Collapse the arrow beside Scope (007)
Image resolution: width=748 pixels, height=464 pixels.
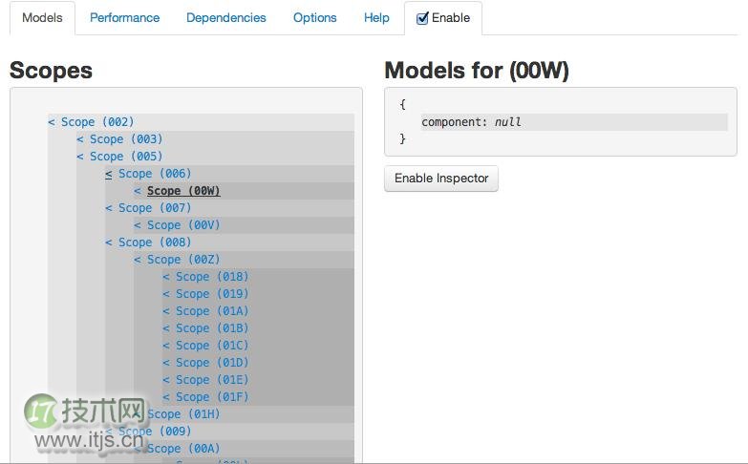[109, 208]
